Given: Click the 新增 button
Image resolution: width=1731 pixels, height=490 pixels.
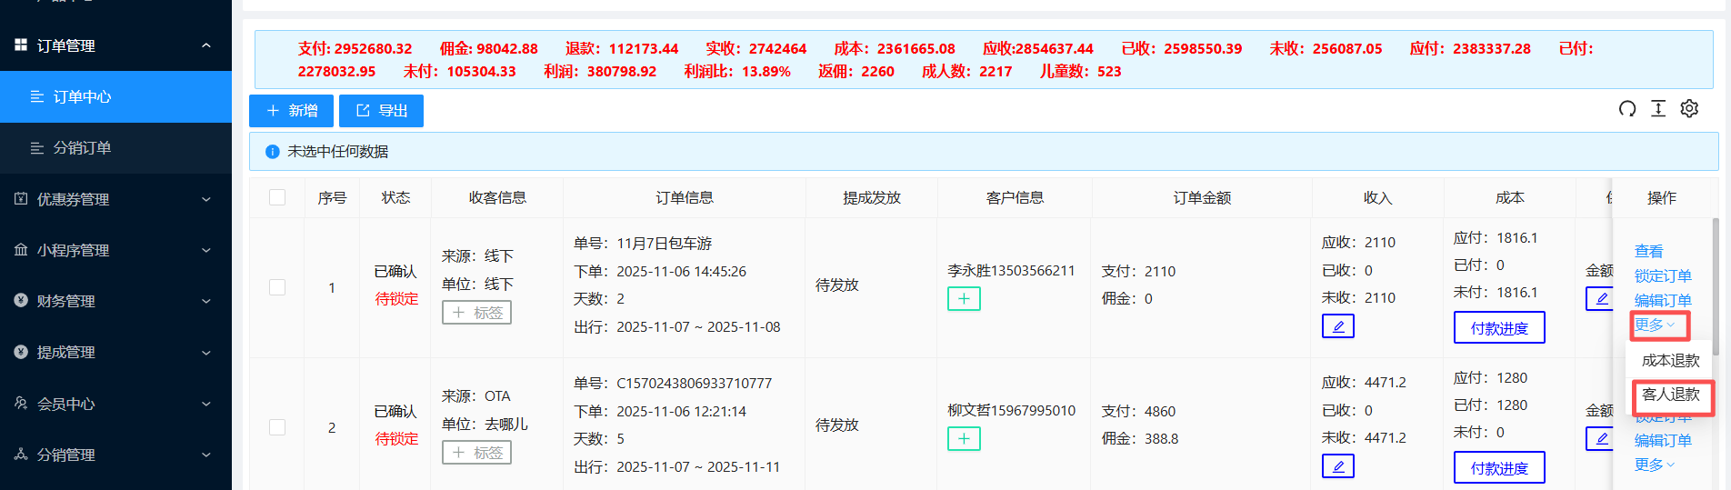Looking at the screenshot, I should pyautogui.click(x=292, y=111).
